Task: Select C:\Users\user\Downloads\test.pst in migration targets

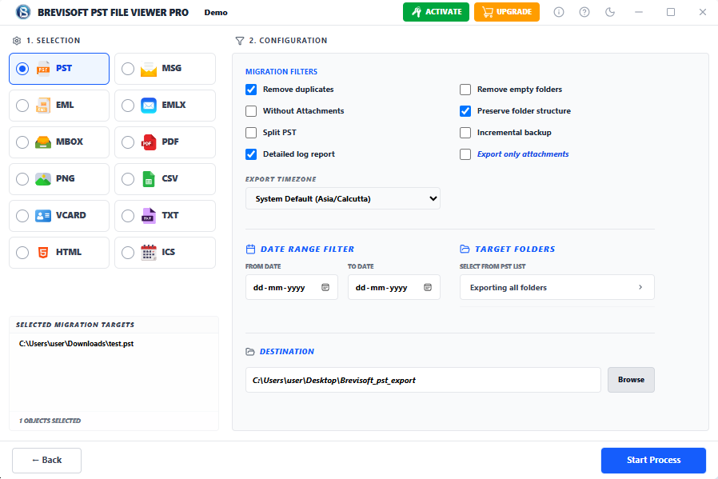Action: [77, 343]
